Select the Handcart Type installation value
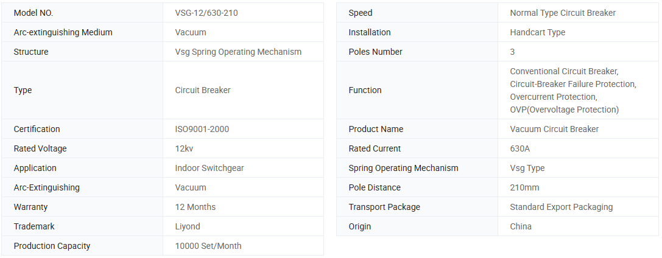Viewport: 662px width, 258px height. click(x=537, y=32)
